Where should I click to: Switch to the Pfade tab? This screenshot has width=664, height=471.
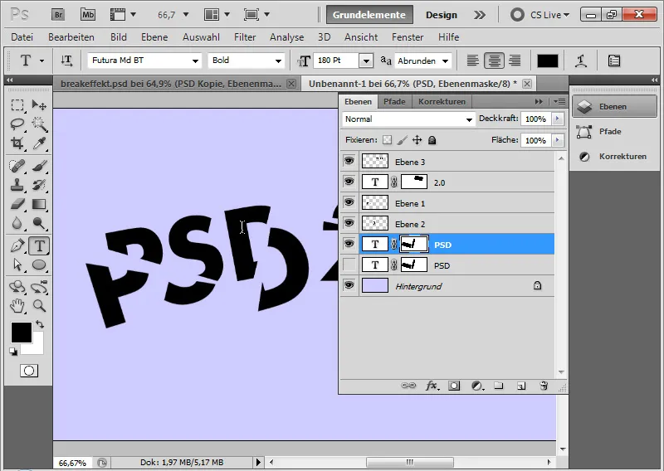394,101
